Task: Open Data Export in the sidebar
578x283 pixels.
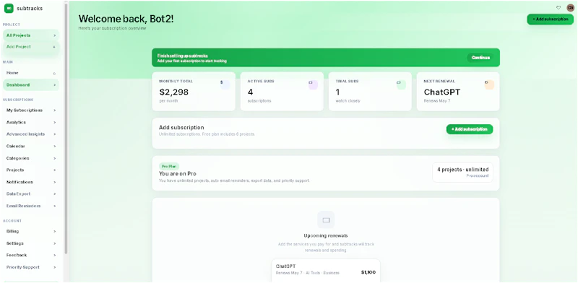Action: (31, 193)
